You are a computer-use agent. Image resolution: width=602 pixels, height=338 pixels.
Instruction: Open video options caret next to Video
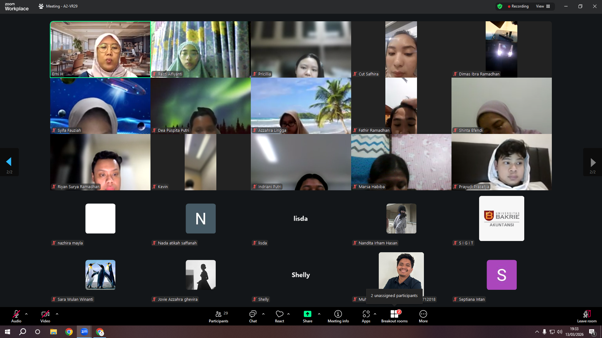(x=57, y=314)
